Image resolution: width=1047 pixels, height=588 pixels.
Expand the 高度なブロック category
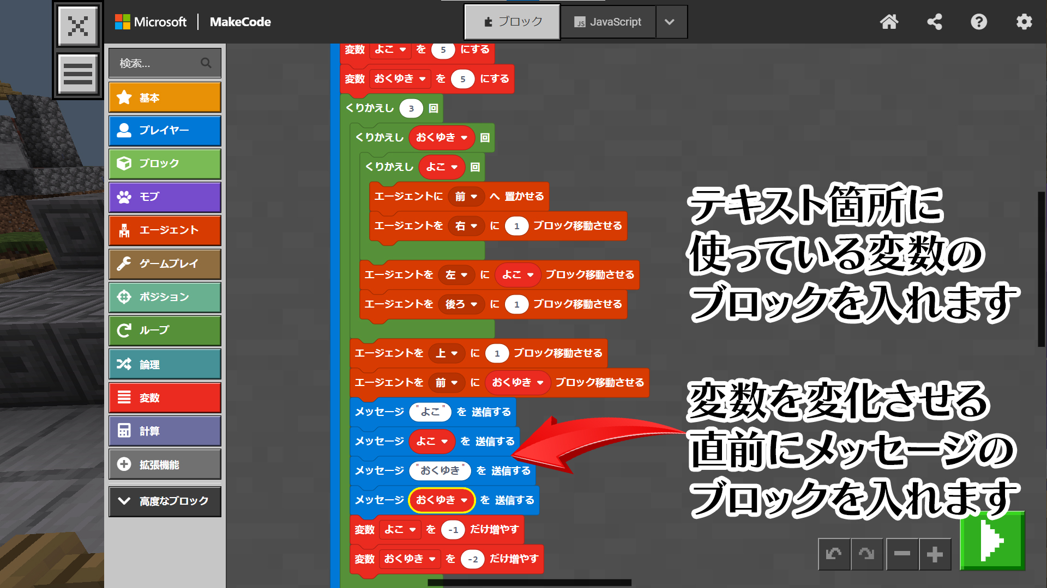pos(165,501)
